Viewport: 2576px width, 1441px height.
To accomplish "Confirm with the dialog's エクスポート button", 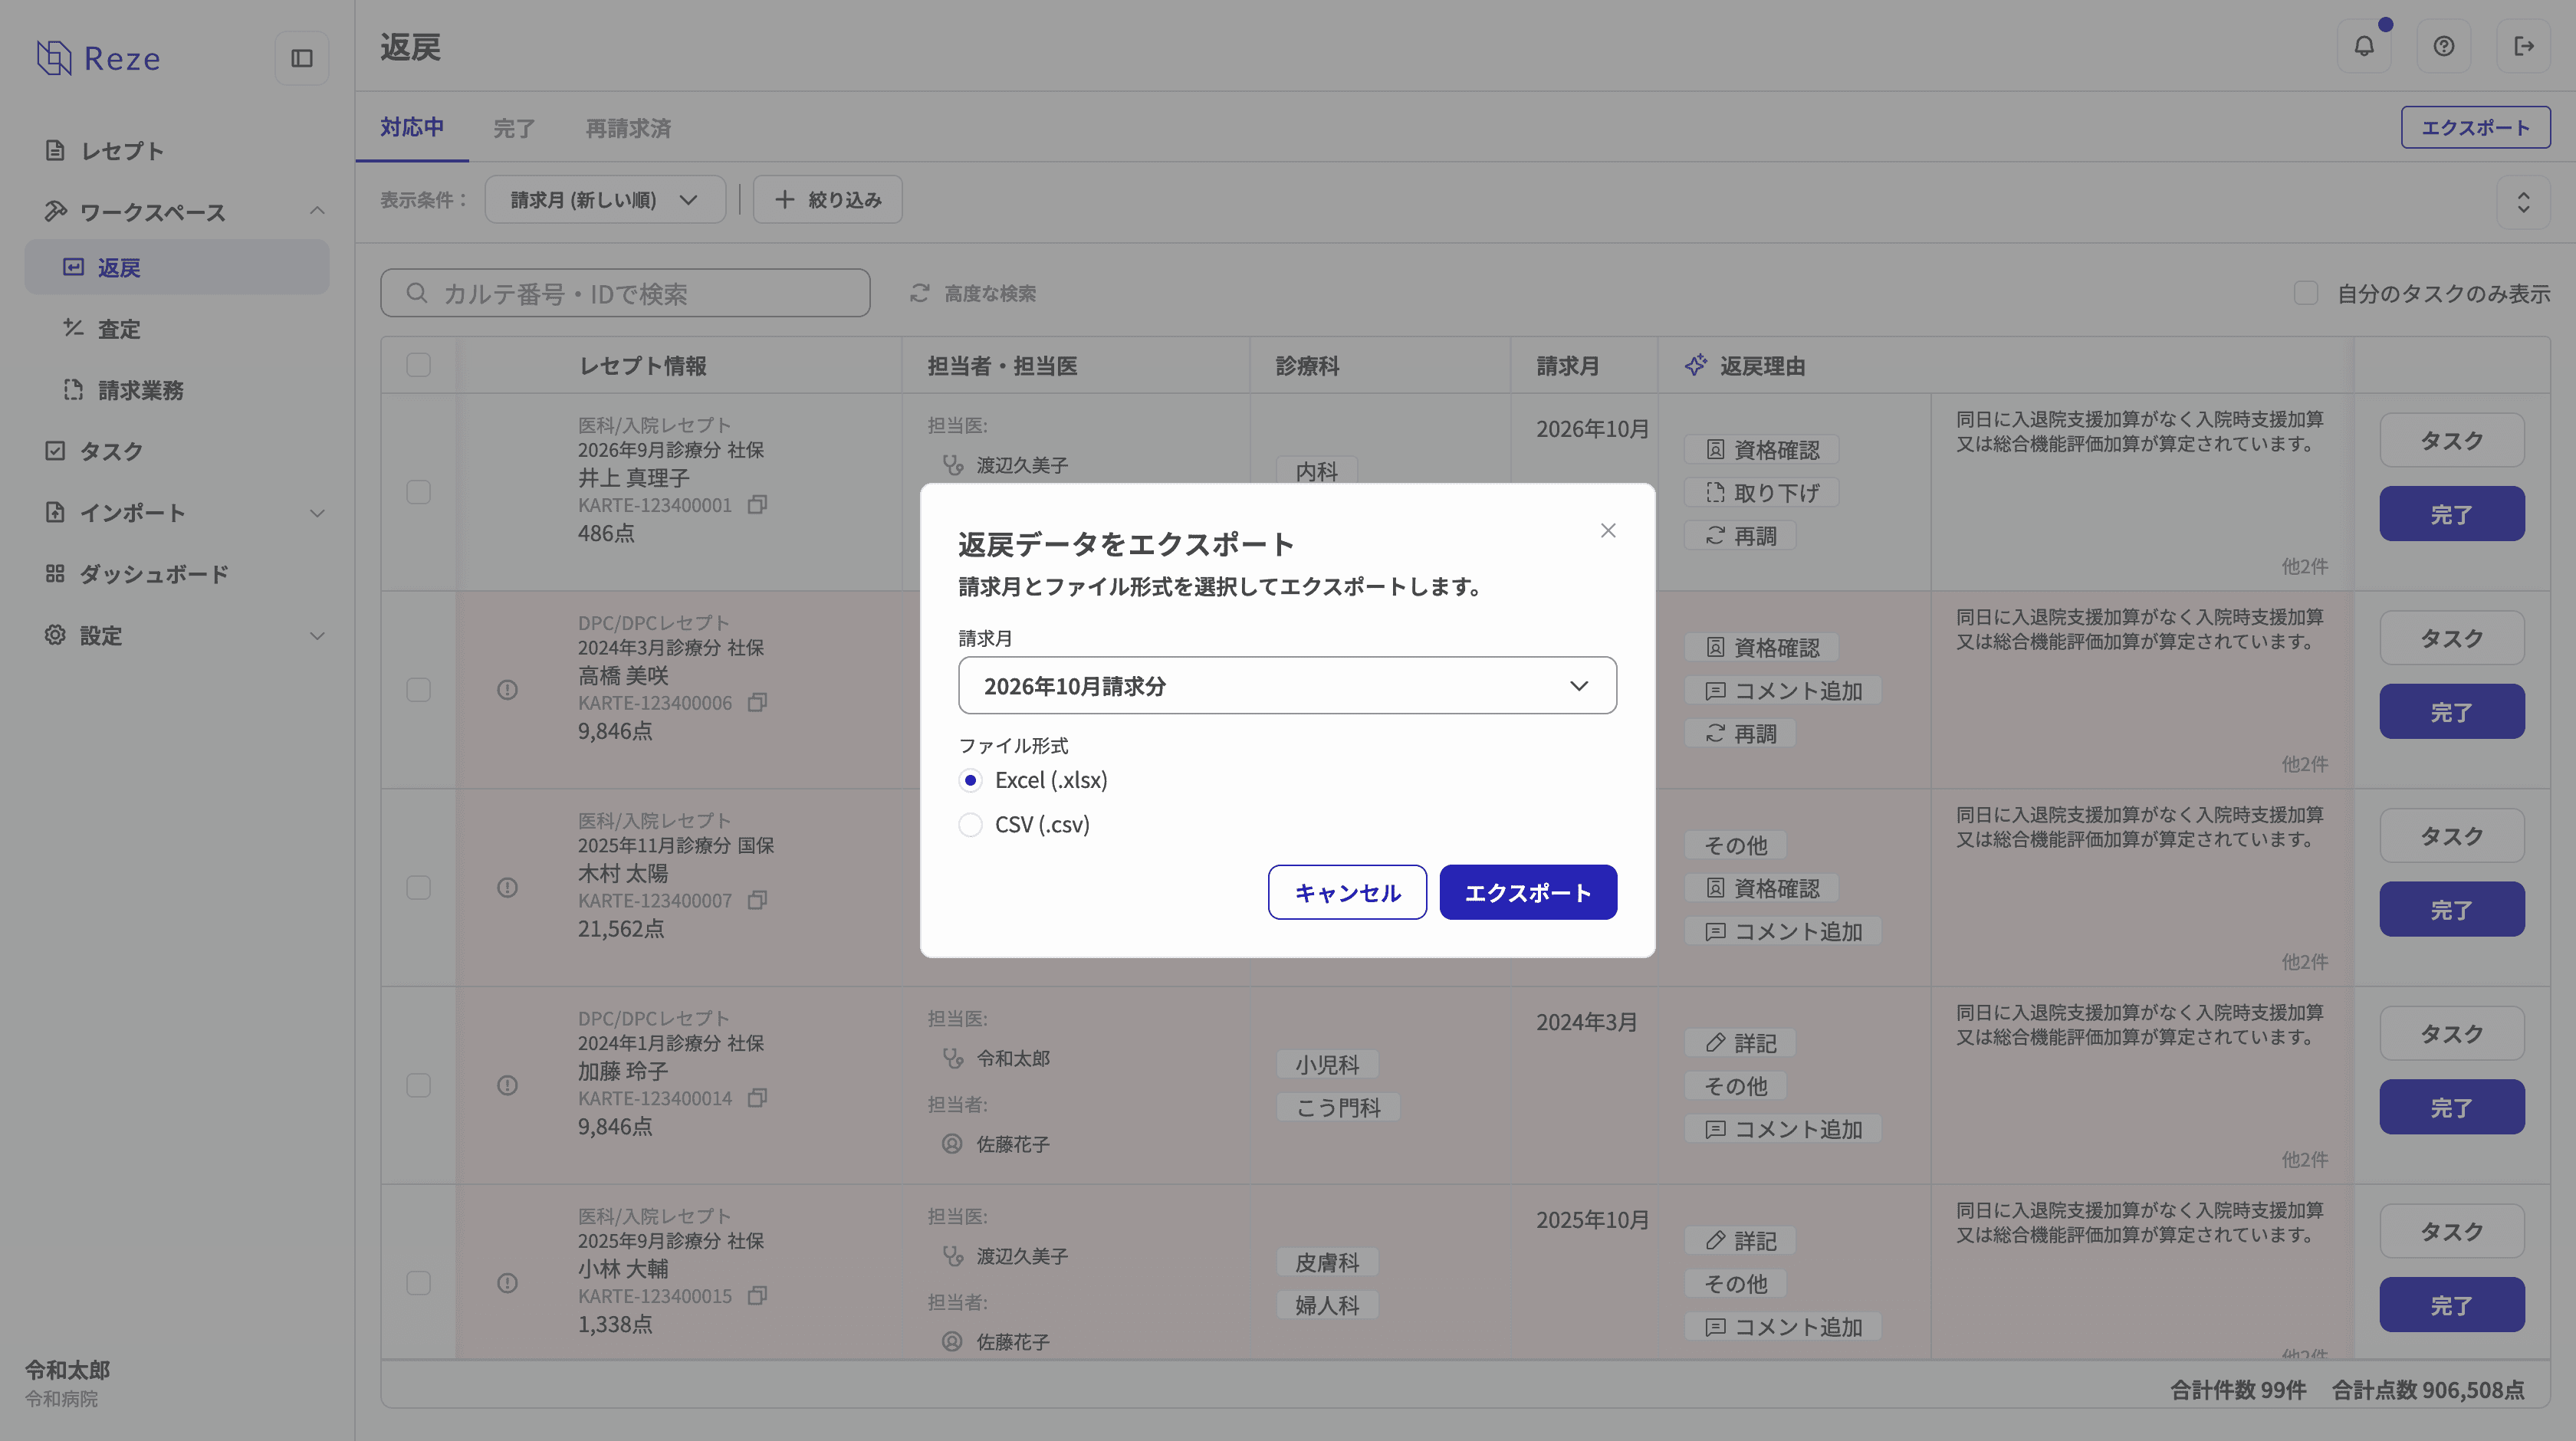I will pyautogui.click(x=1528, y=892).
